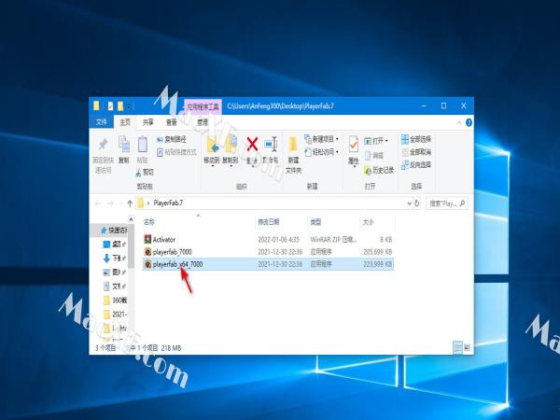Open Customize Quick Access Toolbar dropdown
This screenshot has width=560, height=420.
coord(130,106)
